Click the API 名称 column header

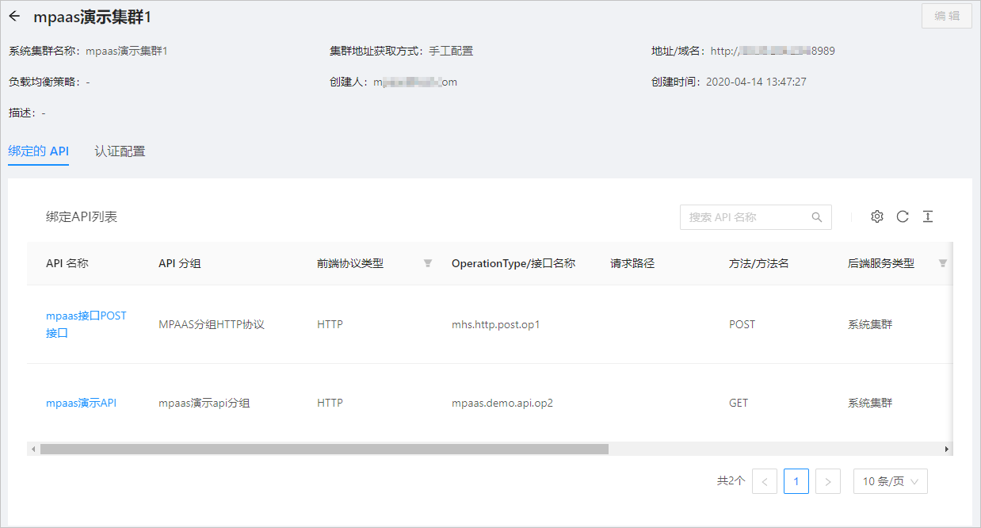point(67,263)
